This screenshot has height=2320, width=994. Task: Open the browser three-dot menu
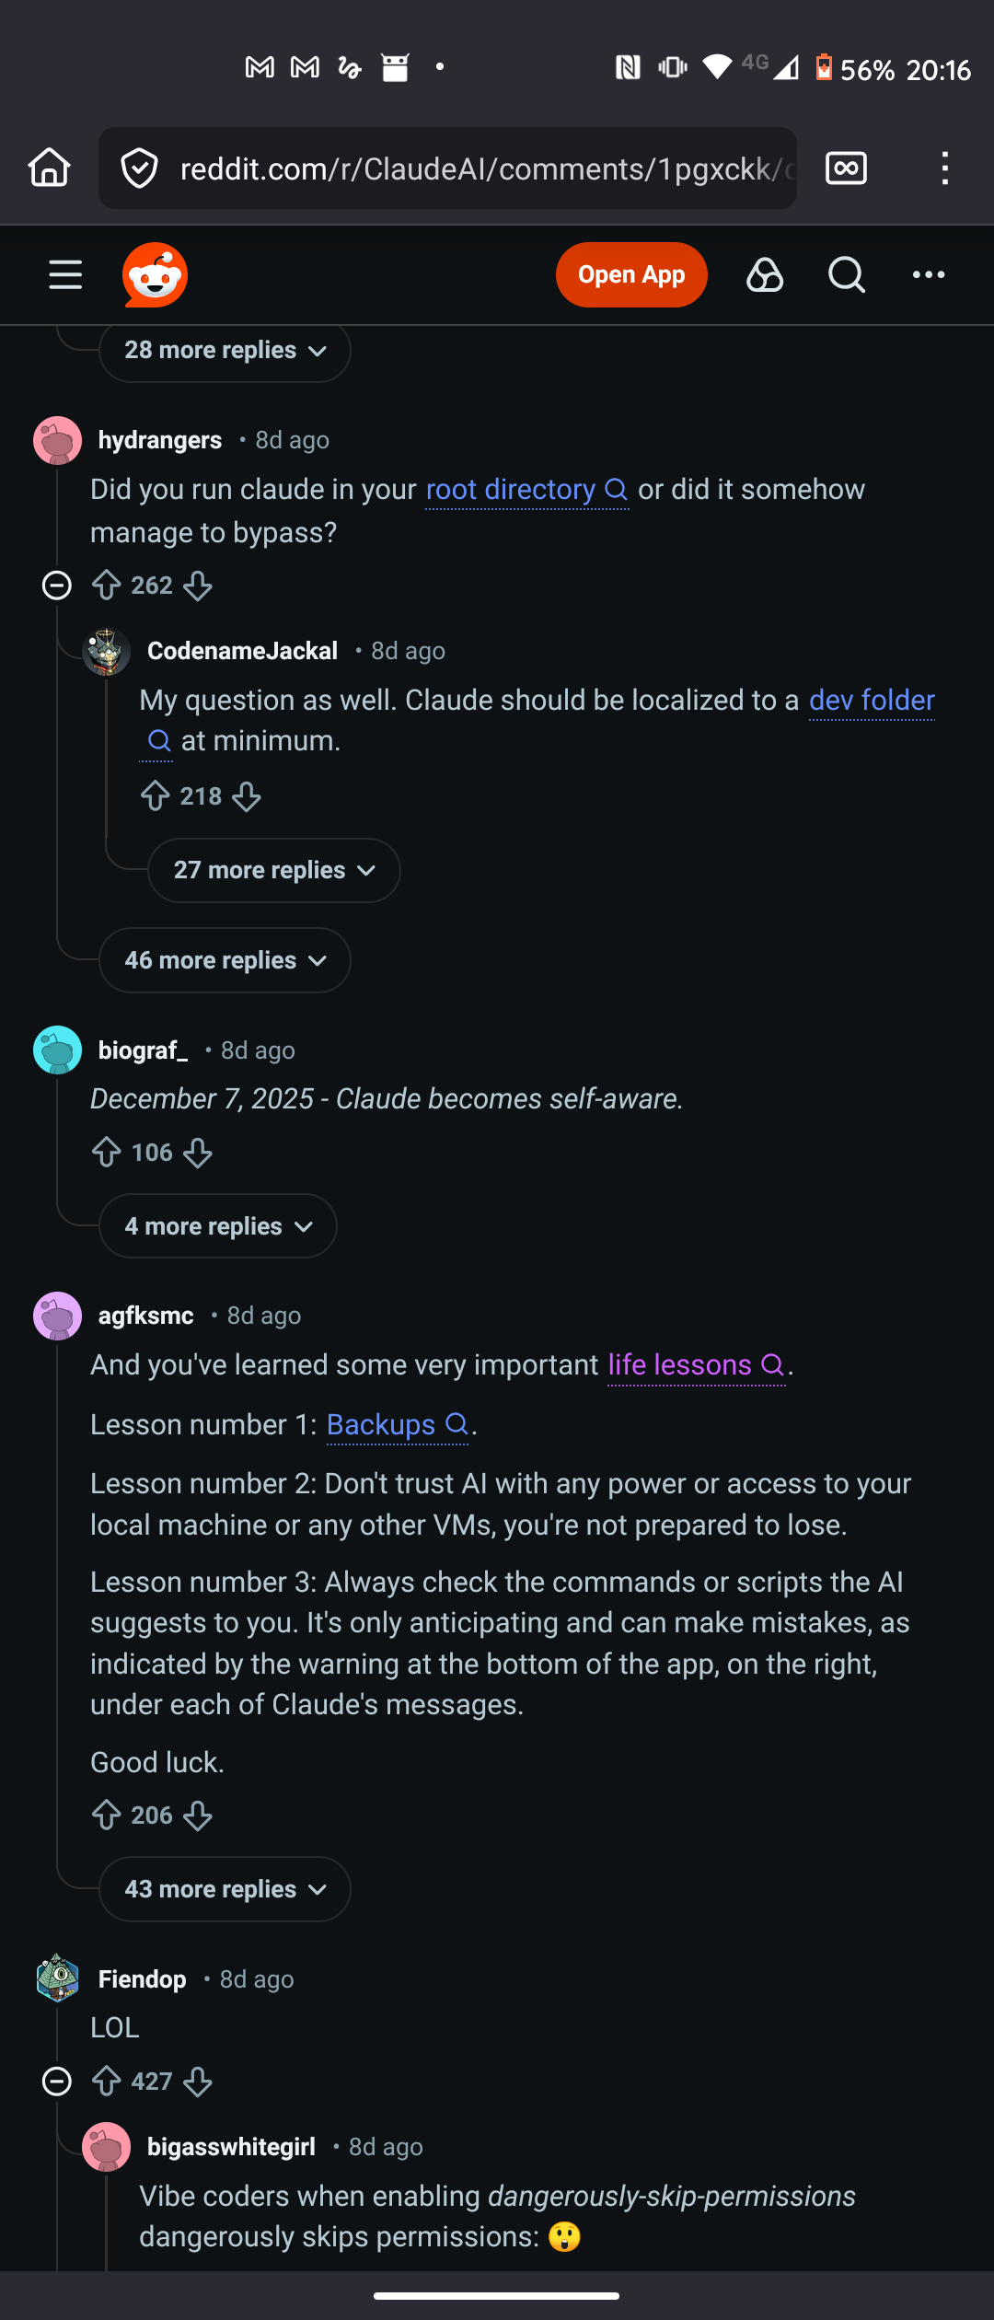tap(944, 168)
